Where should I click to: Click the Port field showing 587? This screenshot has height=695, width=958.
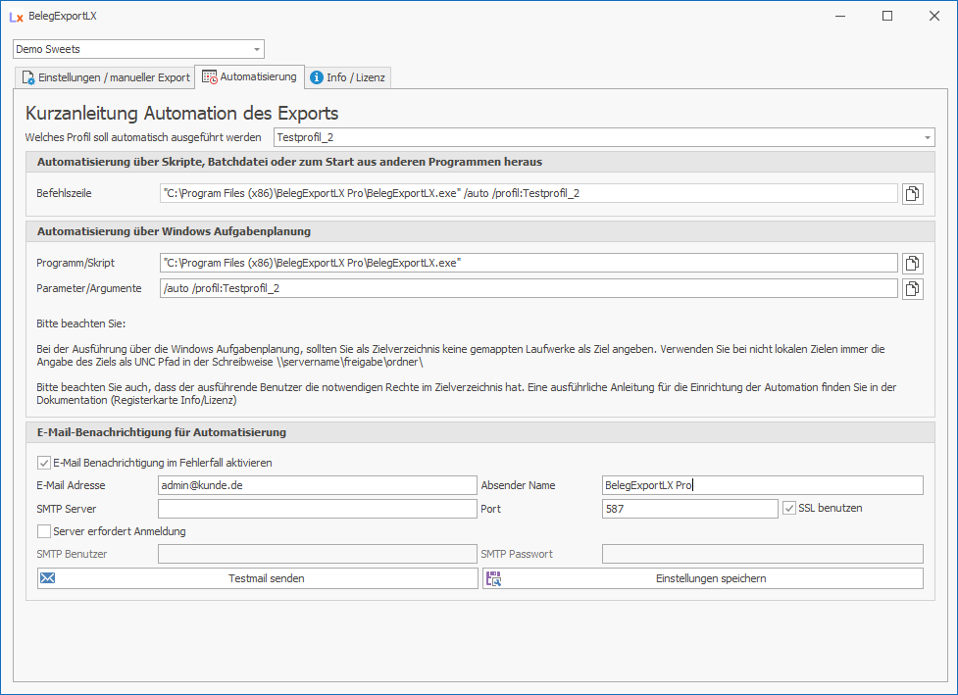[689, 510]
